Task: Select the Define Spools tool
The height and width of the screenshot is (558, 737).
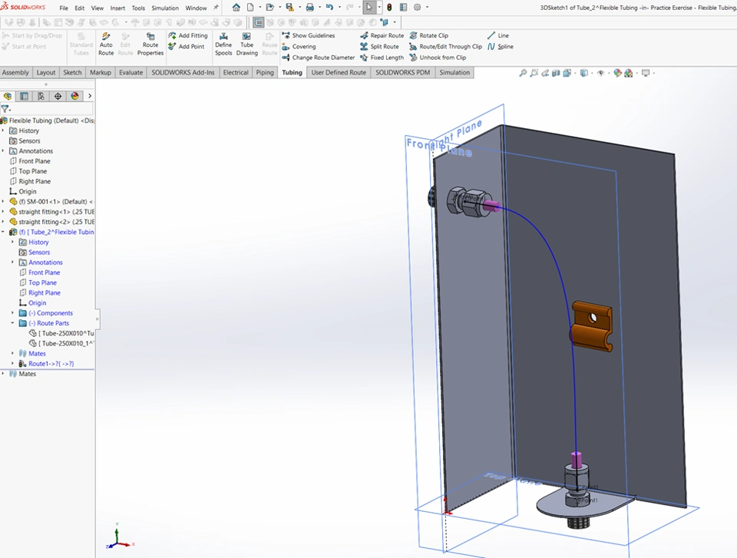Action: (223, 44)
